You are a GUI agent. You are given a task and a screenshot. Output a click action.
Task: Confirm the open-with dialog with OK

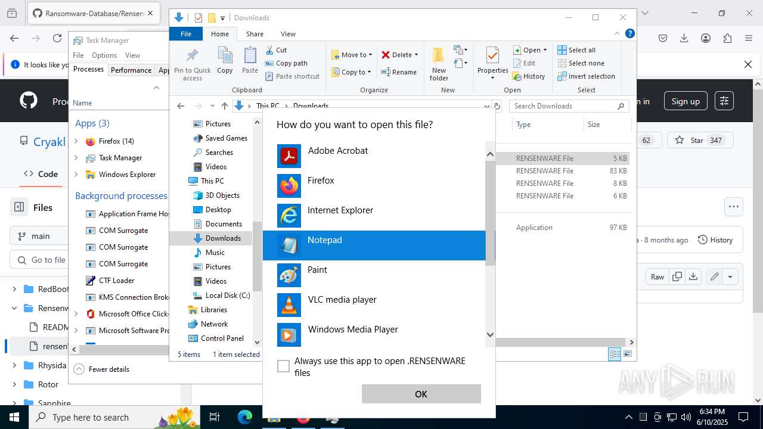point(421,394)
